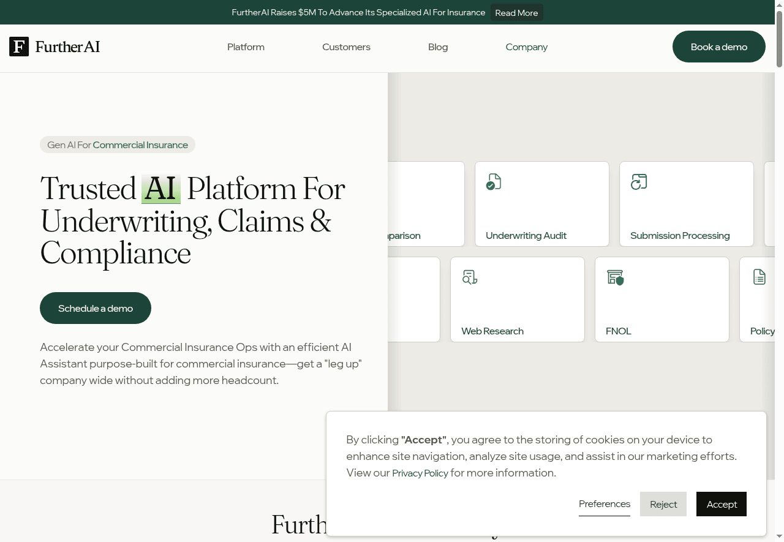The width and height of the screenshot is (784, 542).
Task: Click the FurtherAI logo icon
Action: pos(19,47)
